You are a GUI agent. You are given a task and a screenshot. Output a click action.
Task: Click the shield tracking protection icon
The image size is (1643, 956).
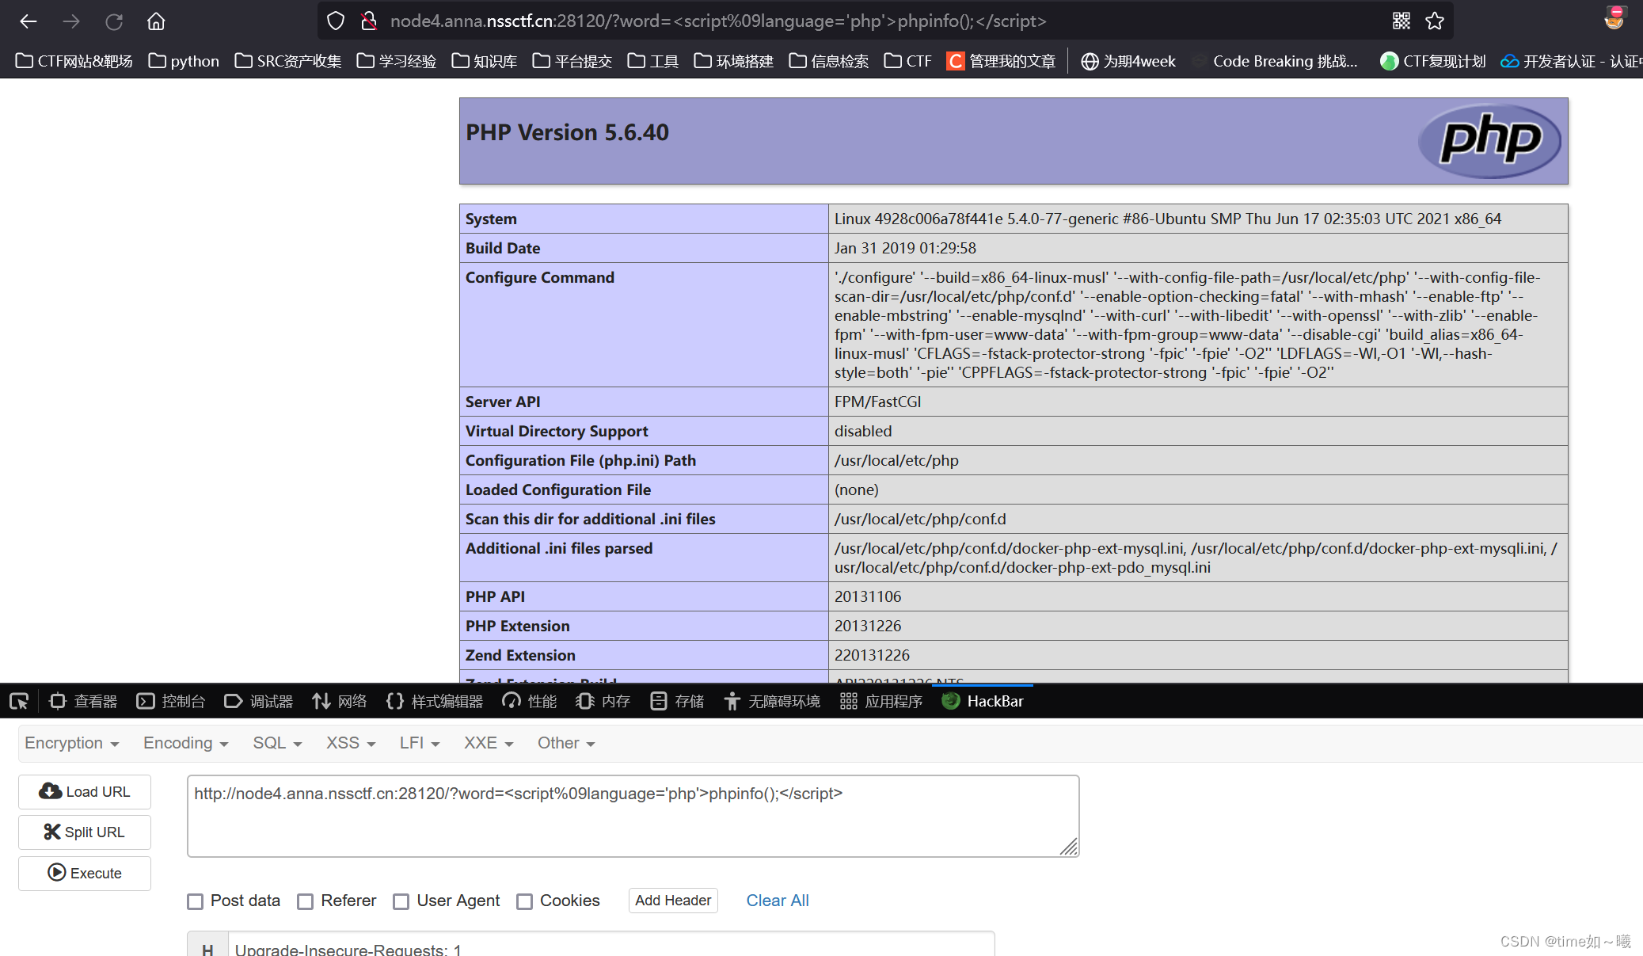point(336,21)
